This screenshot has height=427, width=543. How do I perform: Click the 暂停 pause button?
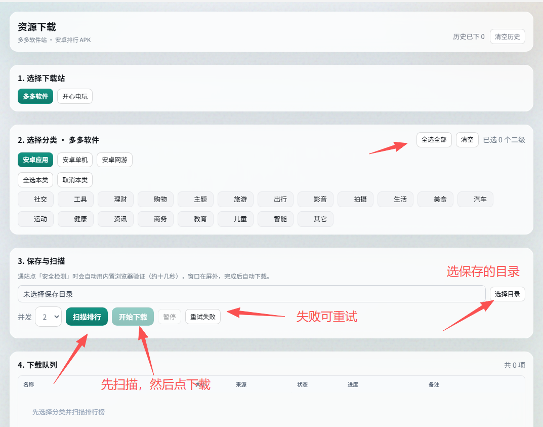pyautogui.click(x=170, y=317)
